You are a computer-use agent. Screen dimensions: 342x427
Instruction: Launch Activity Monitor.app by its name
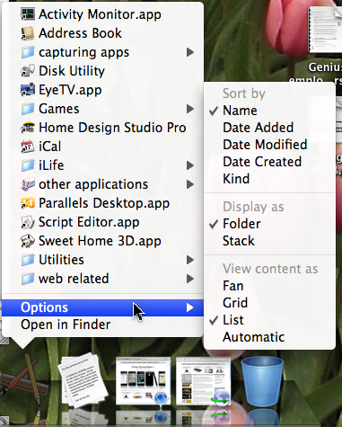coord(100,14)
